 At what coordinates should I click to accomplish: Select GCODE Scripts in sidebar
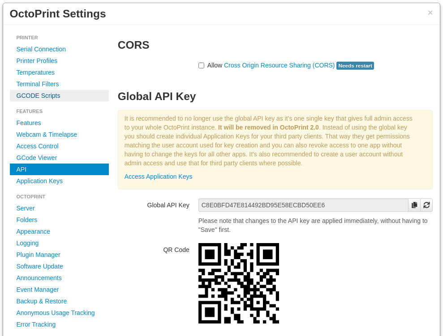tap(38, 96)
